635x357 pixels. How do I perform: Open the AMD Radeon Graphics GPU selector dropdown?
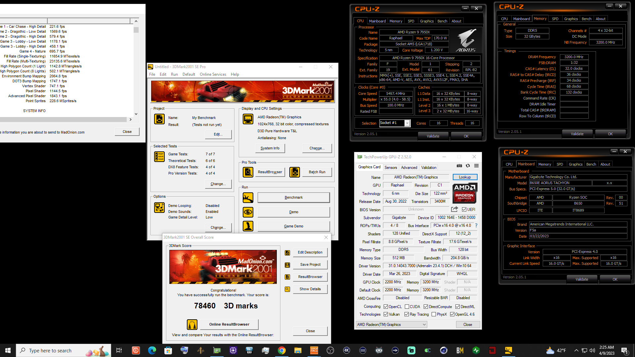pos(392,325)
